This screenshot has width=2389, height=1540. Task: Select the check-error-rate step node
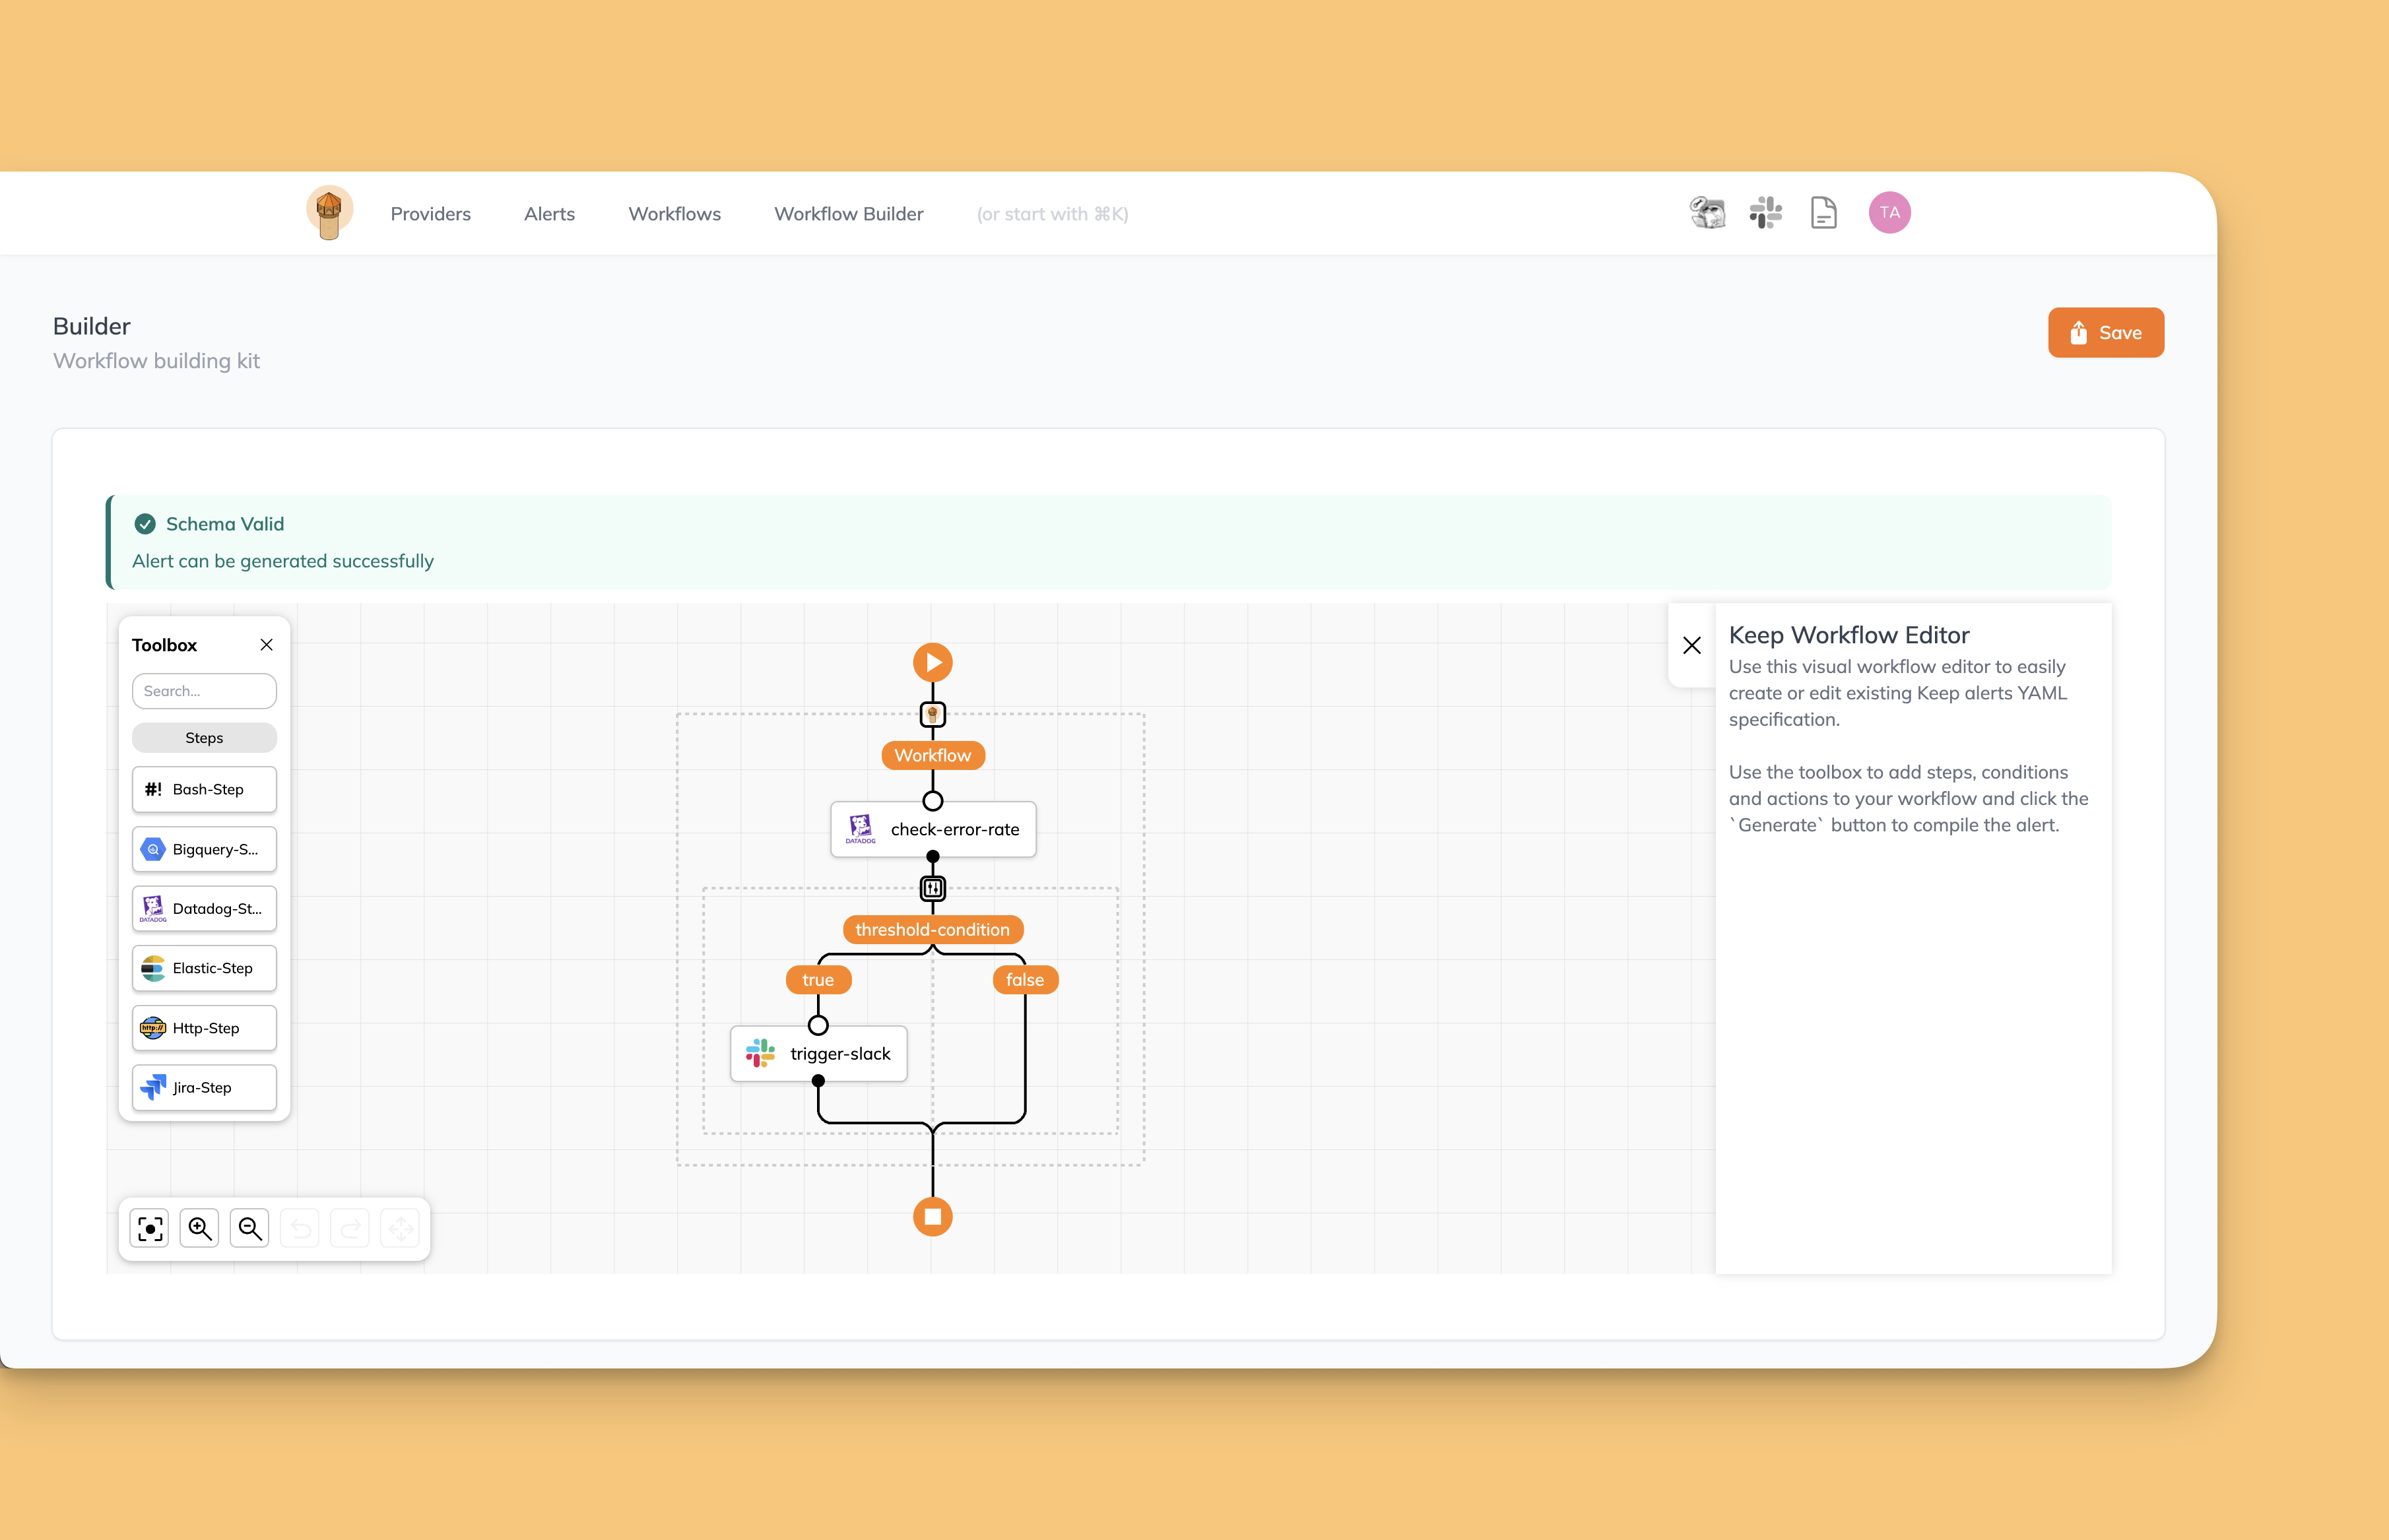(x=932, y=830)
